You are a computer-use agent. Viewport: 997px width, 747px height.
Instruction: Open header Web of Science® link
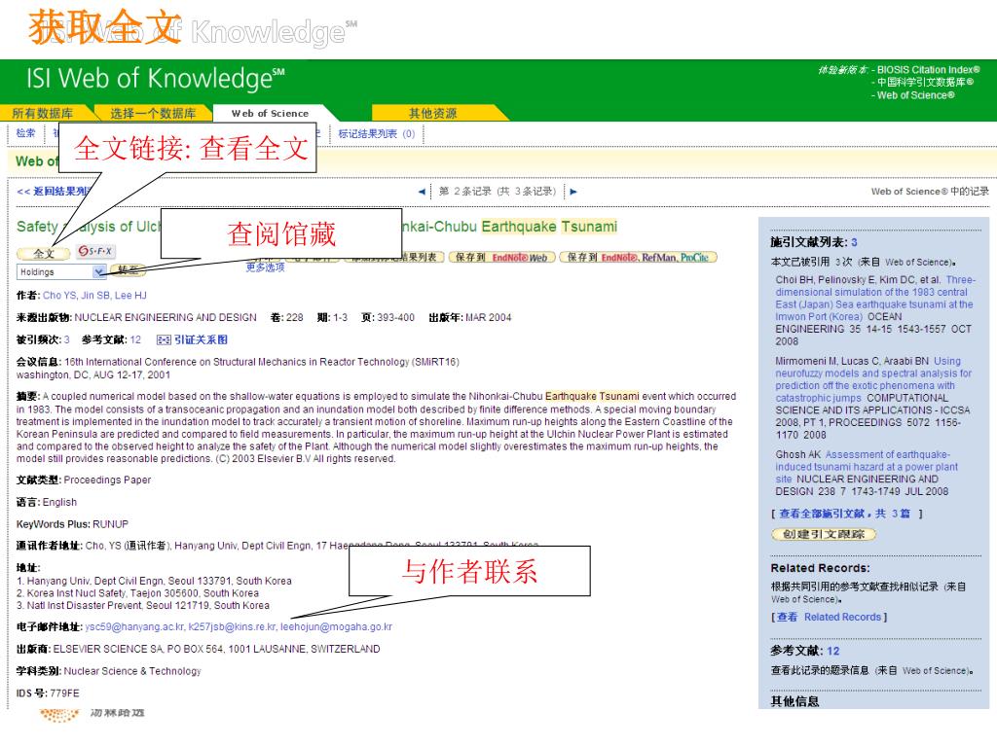pos(915,95)
